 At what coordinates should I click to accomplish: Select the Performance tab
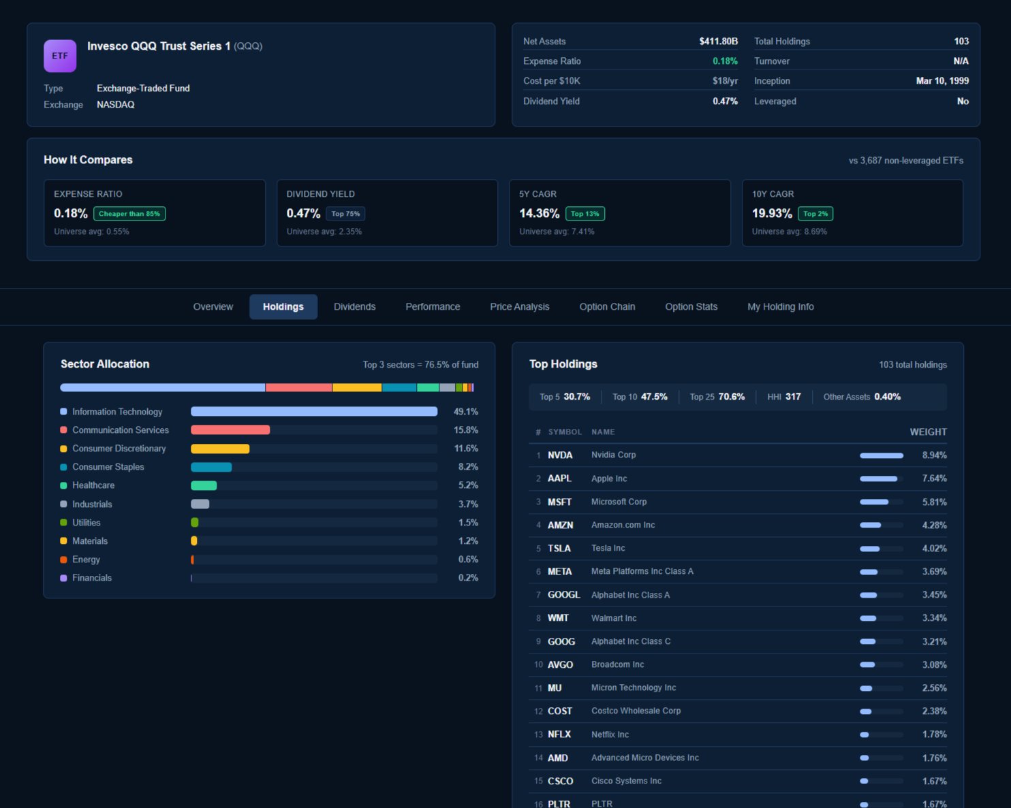pos(433,306)
